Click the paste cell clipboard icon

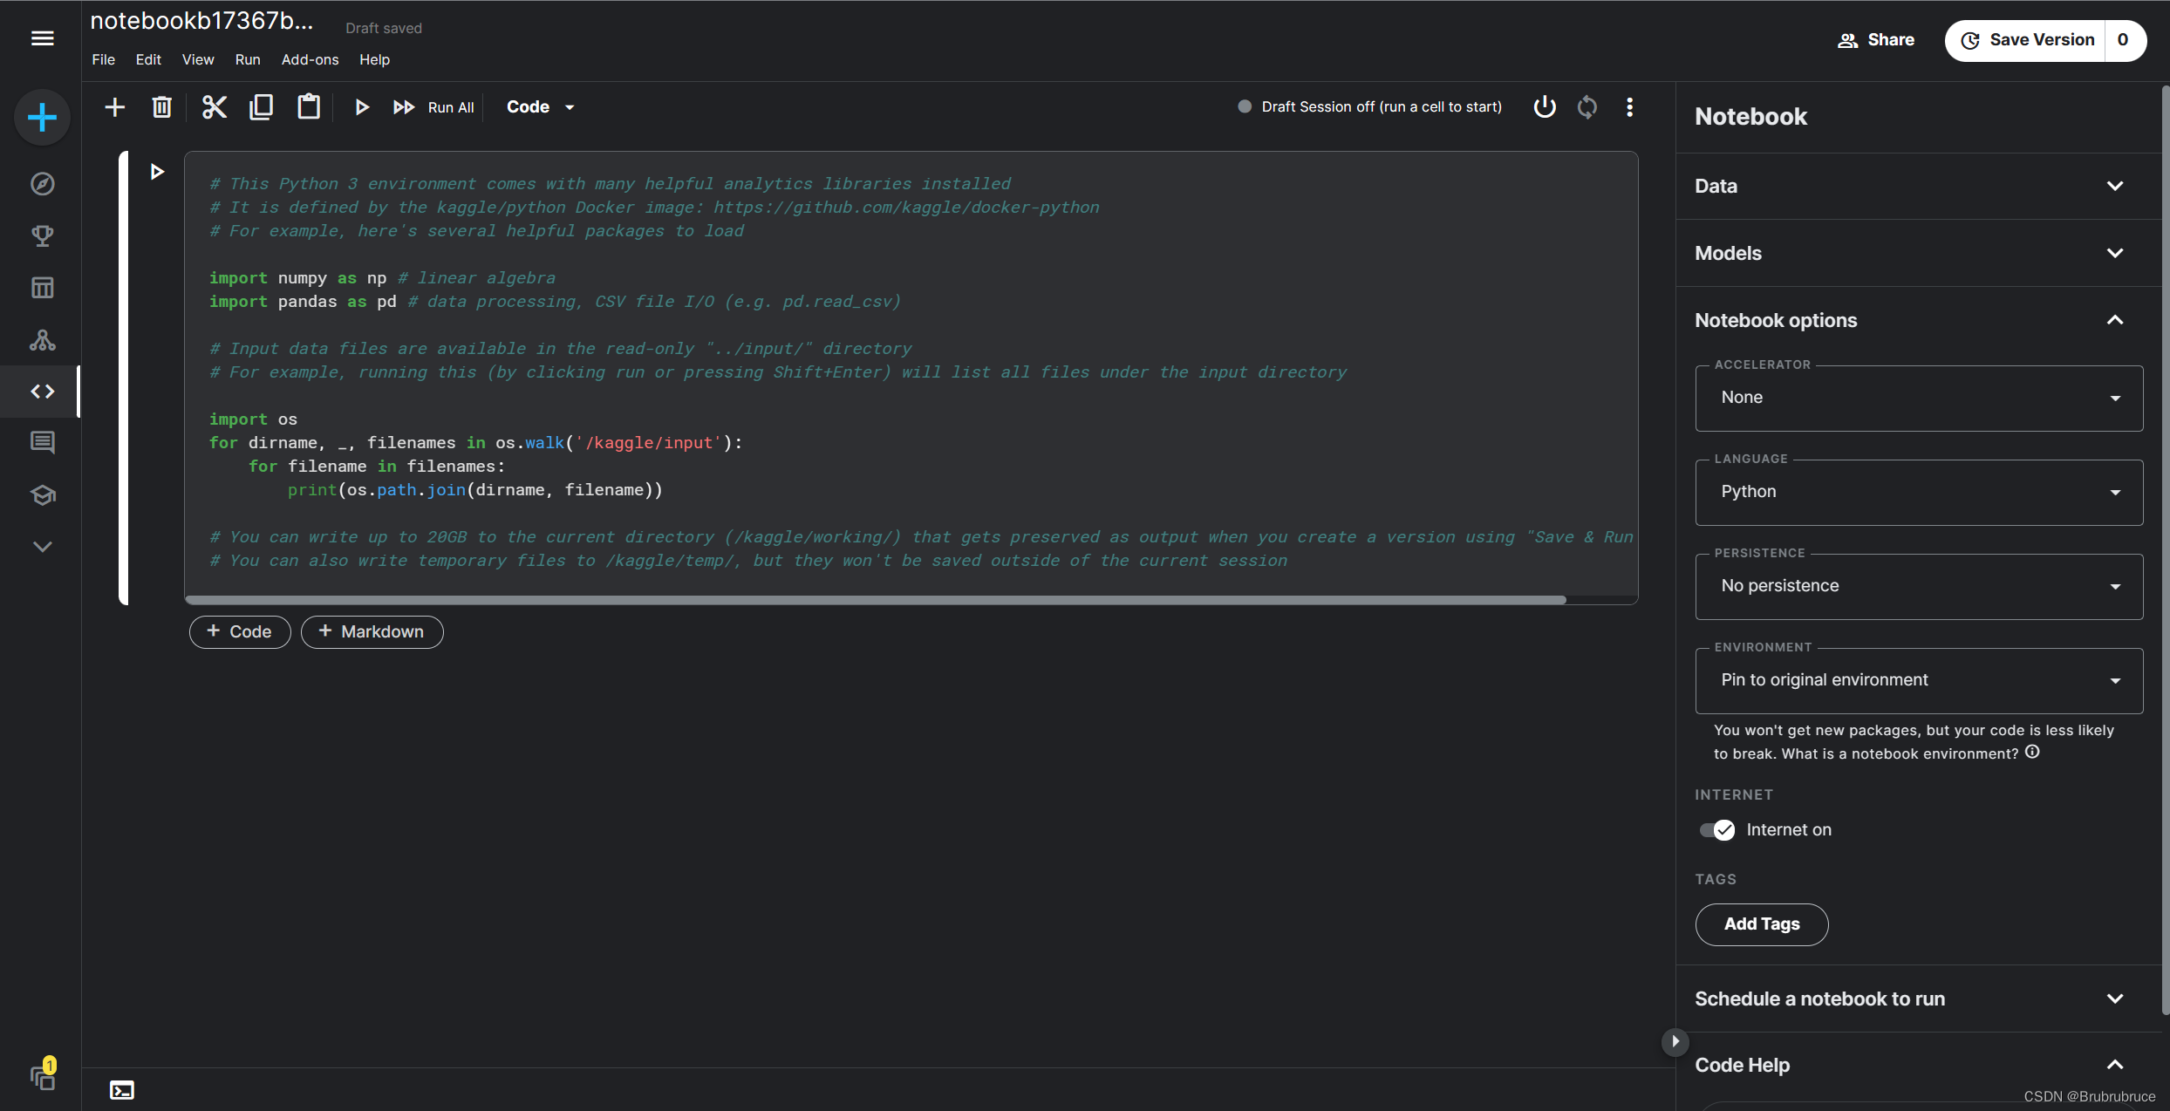tap(309, 107)
